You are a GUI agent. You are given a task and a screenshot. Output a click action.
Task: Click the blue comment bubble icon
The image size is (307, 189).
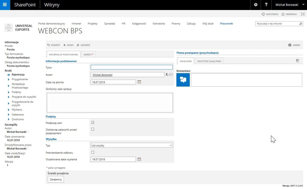(x=183, y=80)
